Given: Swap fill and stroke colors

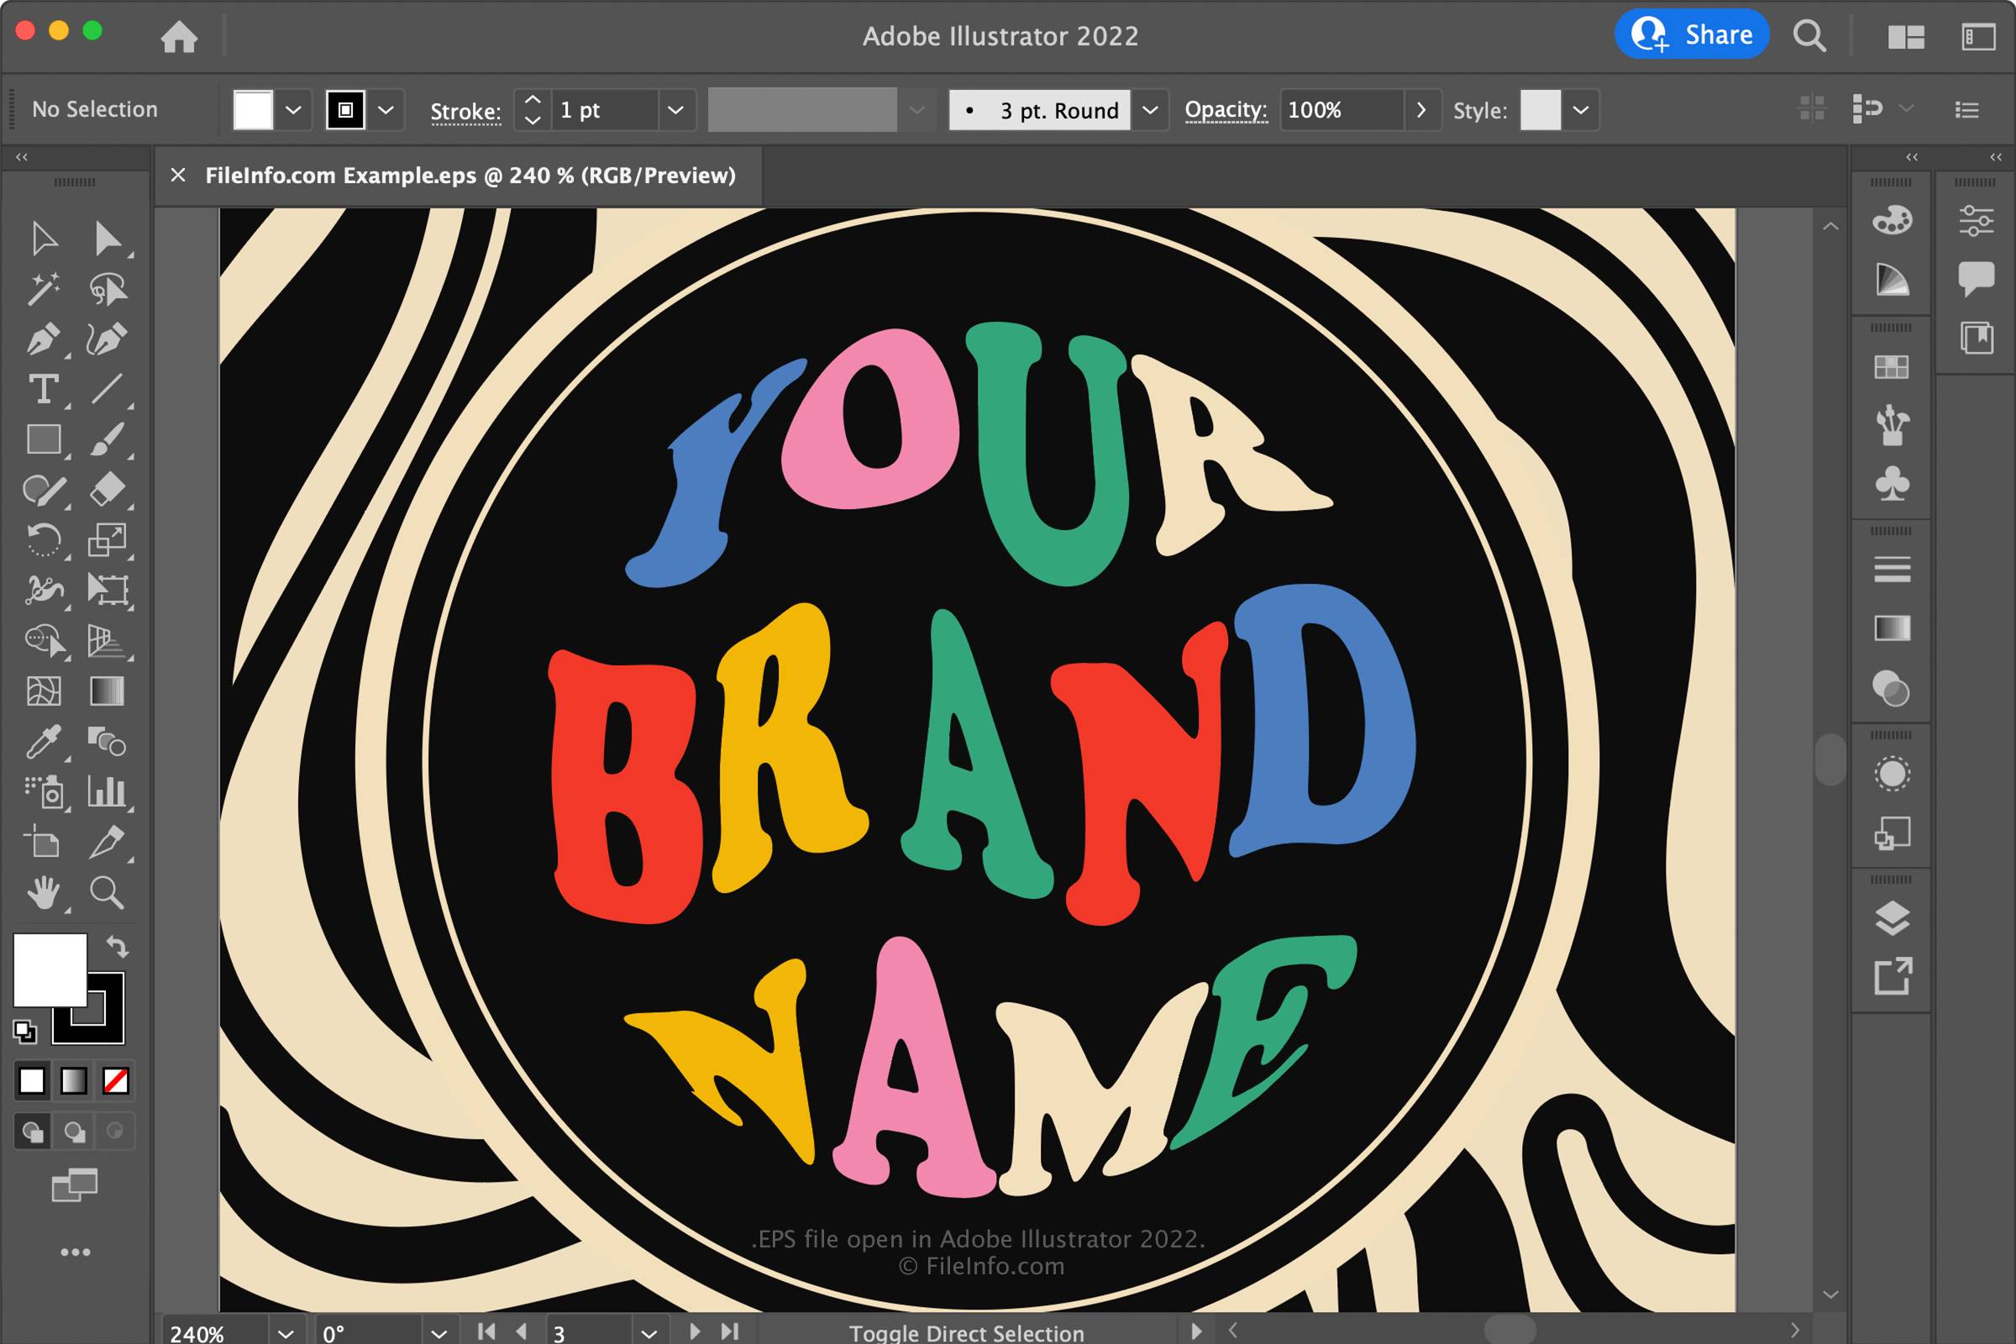Looking at the screenshot, I should 118,947.
